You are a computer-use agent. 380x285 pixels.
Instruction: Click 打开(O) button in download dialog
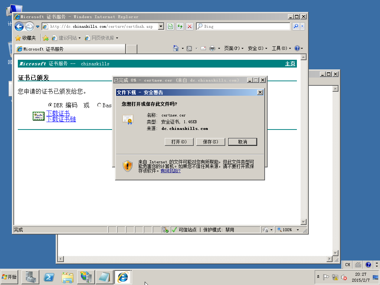tap(179, 142)
